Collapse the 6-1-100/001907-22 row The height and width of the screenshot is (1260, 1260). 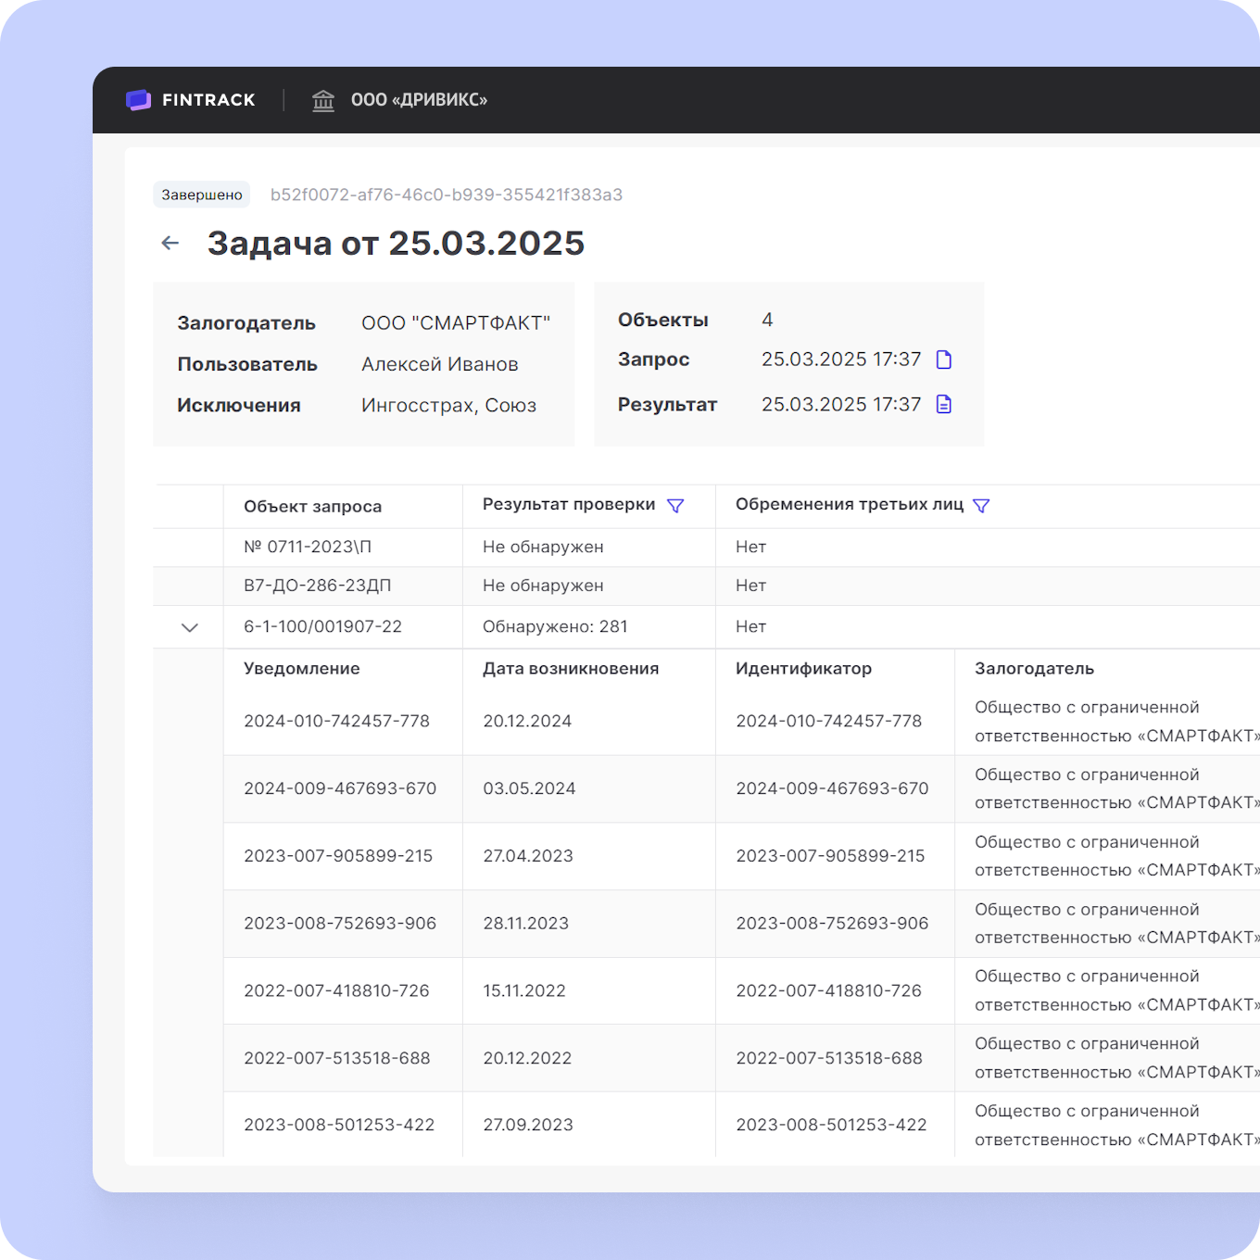pos(190,627)
